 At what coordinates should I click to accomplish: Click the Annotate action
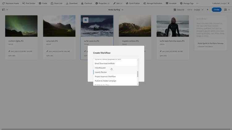click(x=171, y=3)
